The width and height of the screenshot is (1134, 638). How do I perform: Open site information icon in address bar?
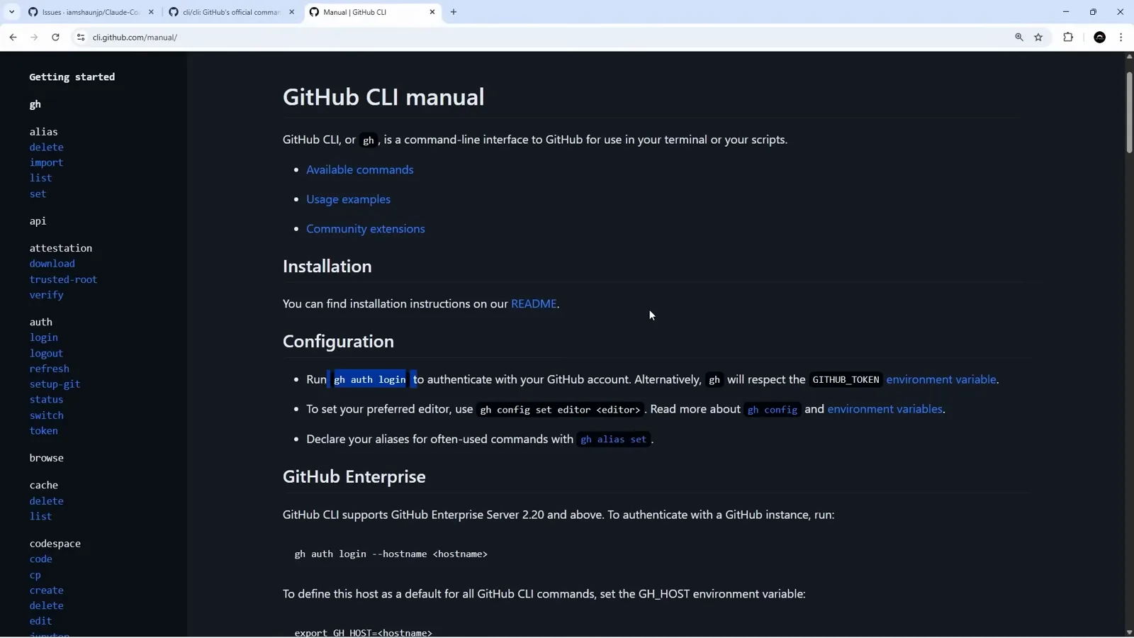80,37
